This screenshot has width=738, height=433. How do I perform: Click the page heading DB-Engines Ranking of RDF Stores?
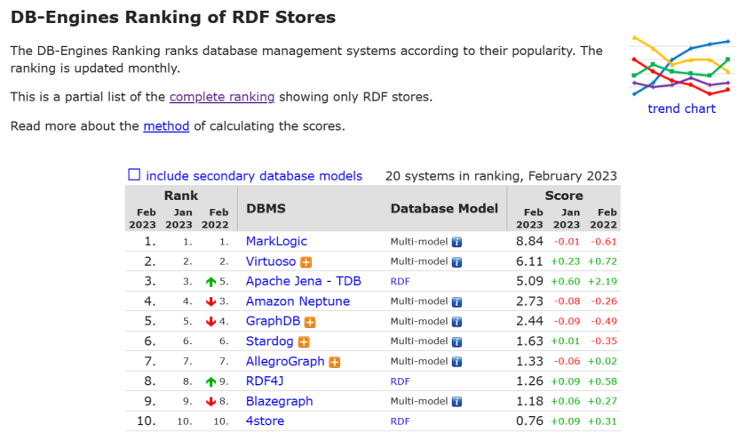(173, 18)
